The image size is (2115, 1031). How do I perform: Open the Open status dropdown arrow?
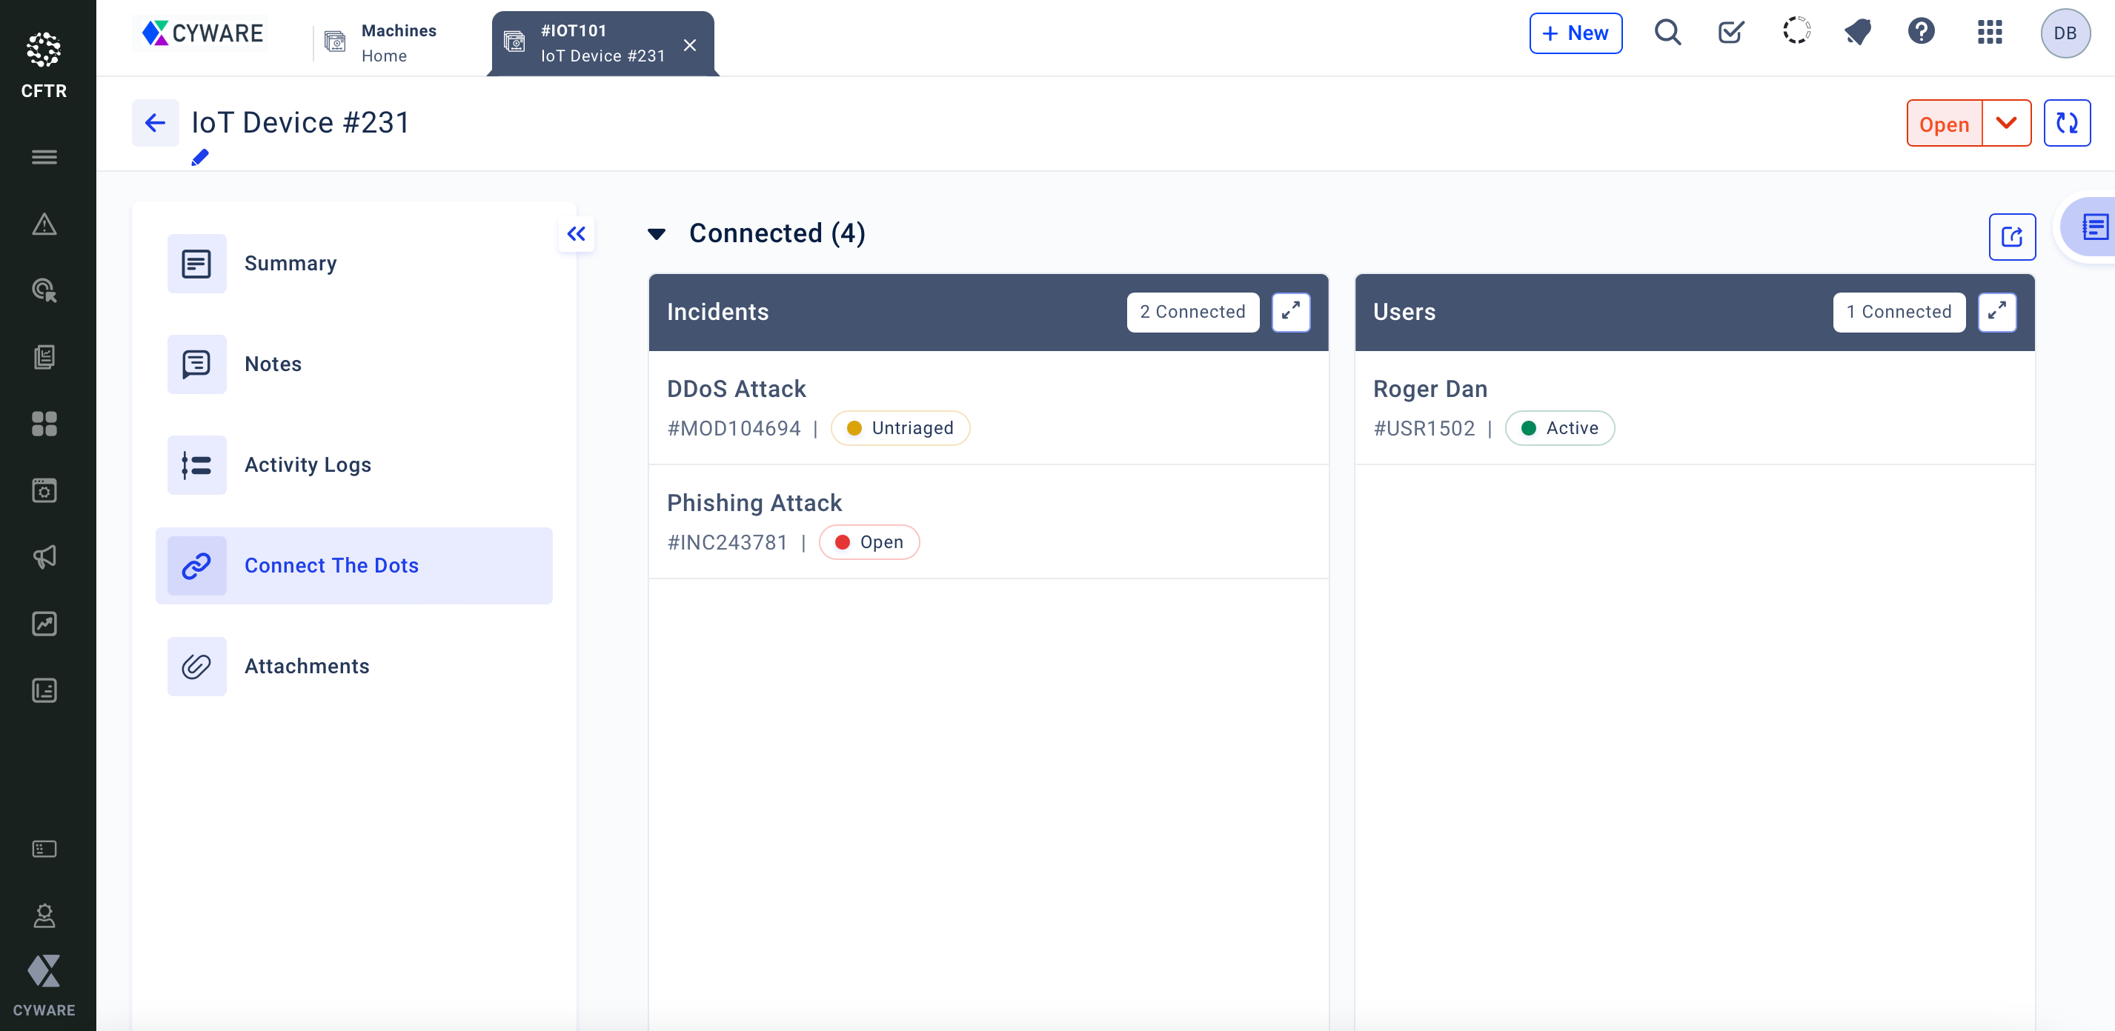pos(2006,124)
